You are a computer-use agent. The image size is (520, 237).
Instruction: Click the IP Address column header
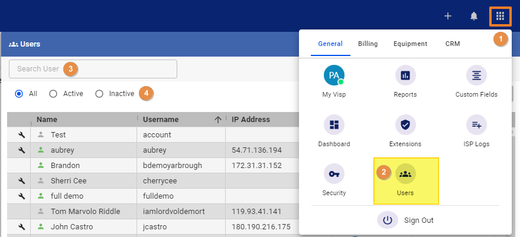[251, 120]
